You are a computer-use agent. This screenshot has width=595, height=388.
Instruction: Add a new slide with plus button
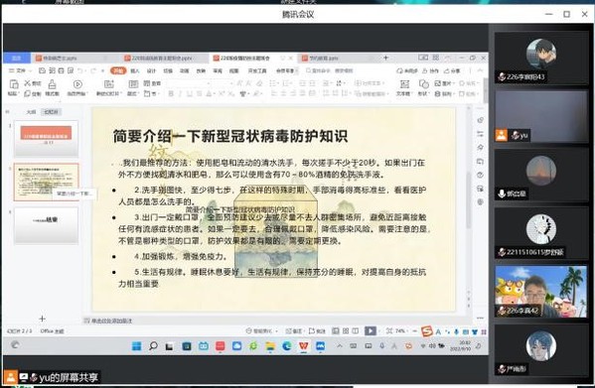pyautogui.click(x=42, y=319)
